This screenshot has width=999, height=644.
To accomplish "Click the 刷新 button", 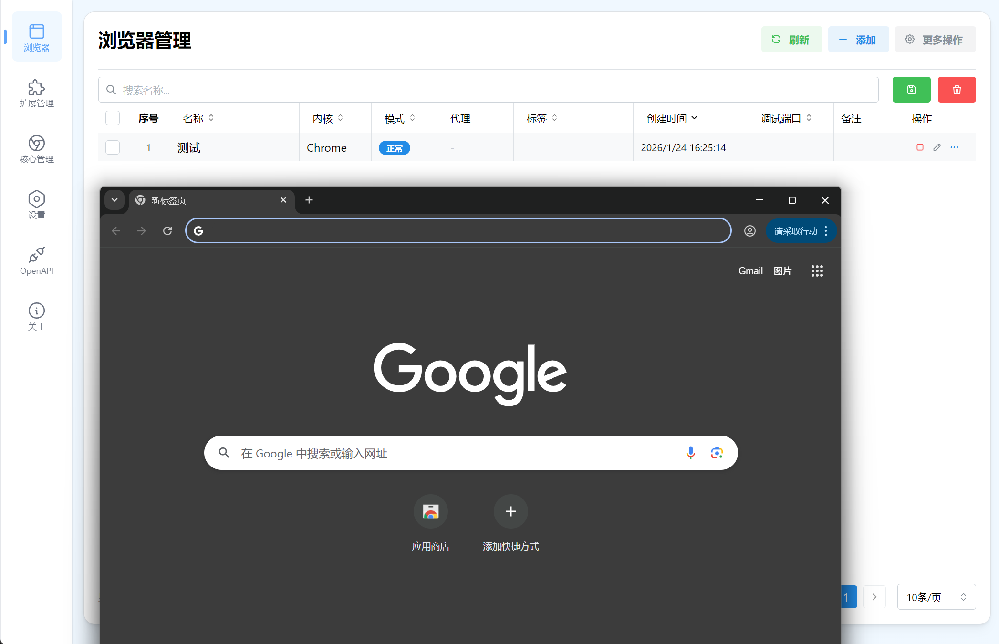I will [791, 40].
